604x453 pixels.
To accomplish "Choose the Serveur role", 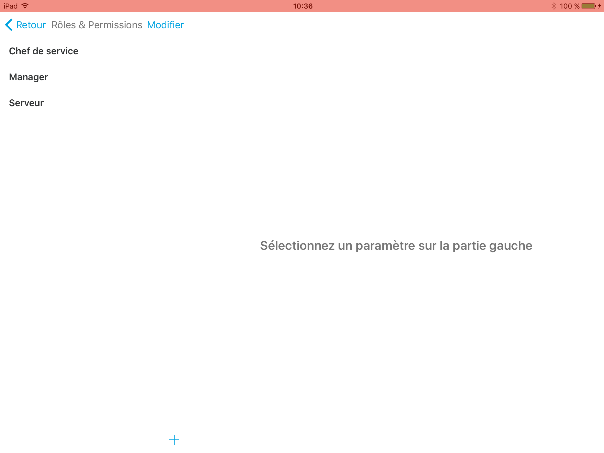I will [x=94, y=103].
